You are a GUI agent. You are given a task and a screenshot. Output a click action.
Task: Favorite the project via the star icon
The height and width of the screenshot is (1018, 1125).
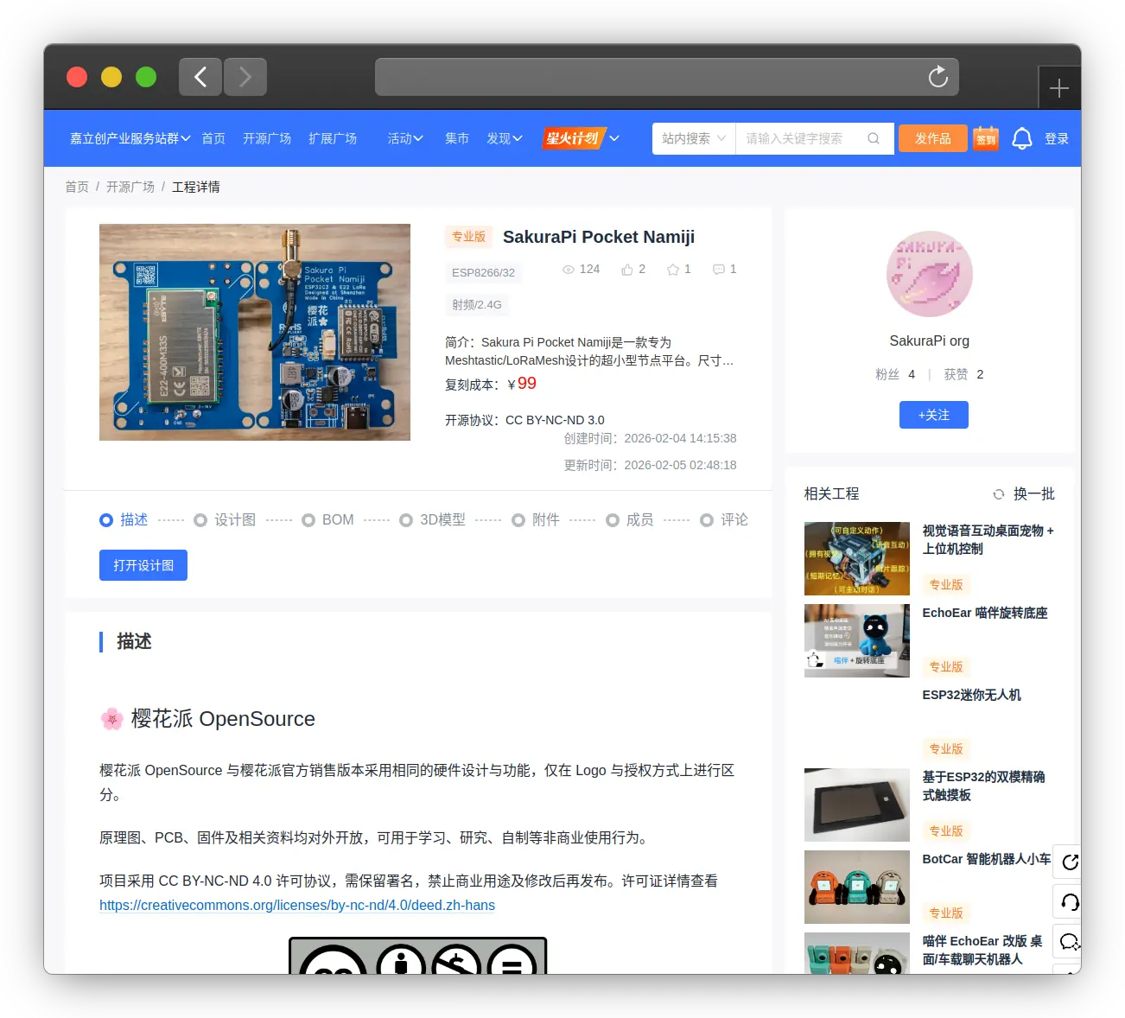click(672, 269)
